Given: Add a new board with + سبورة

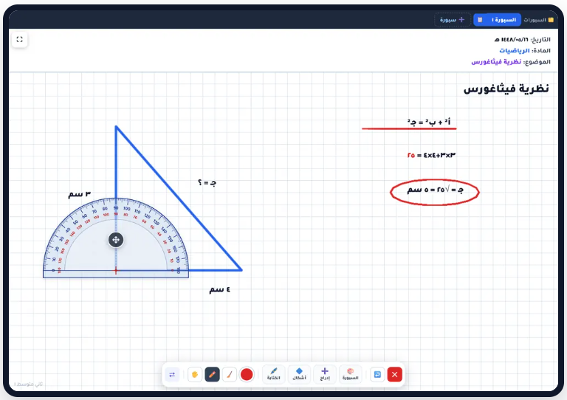Looking at the screenshot, I should click(x=453, y=20).
